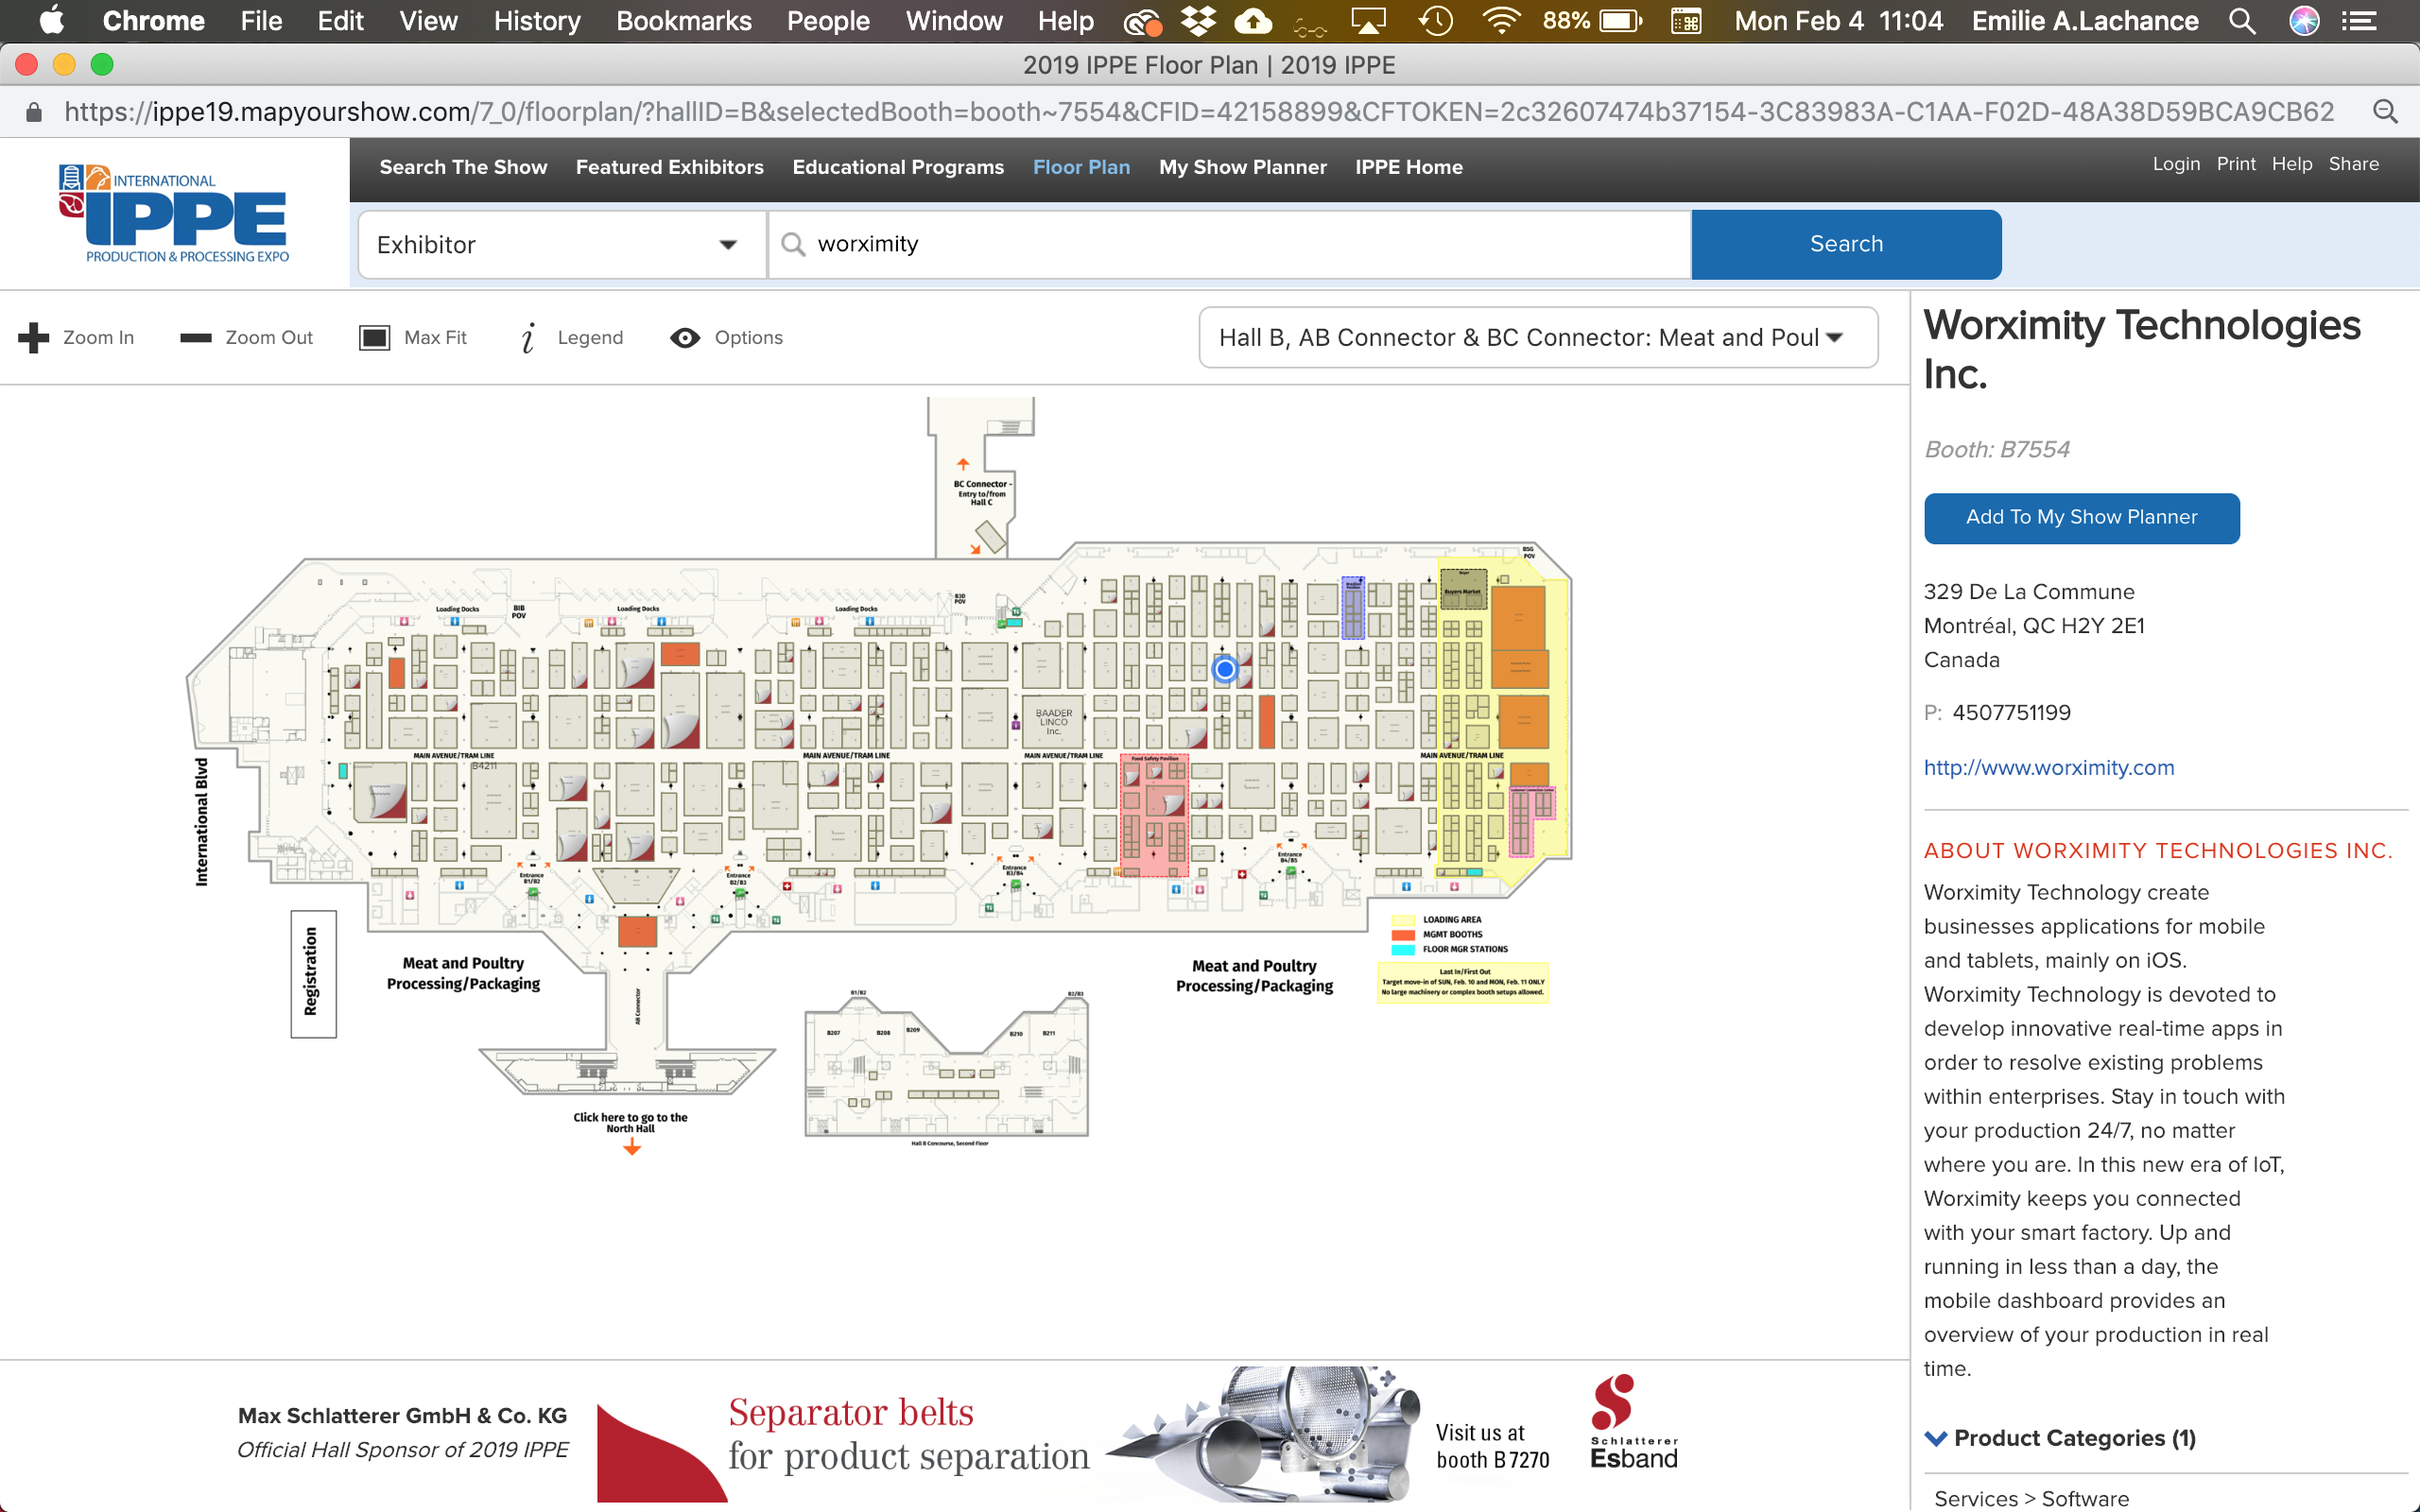
Task: Click the magnifier icon in the exhibitor search field
Action: (793, 244)
